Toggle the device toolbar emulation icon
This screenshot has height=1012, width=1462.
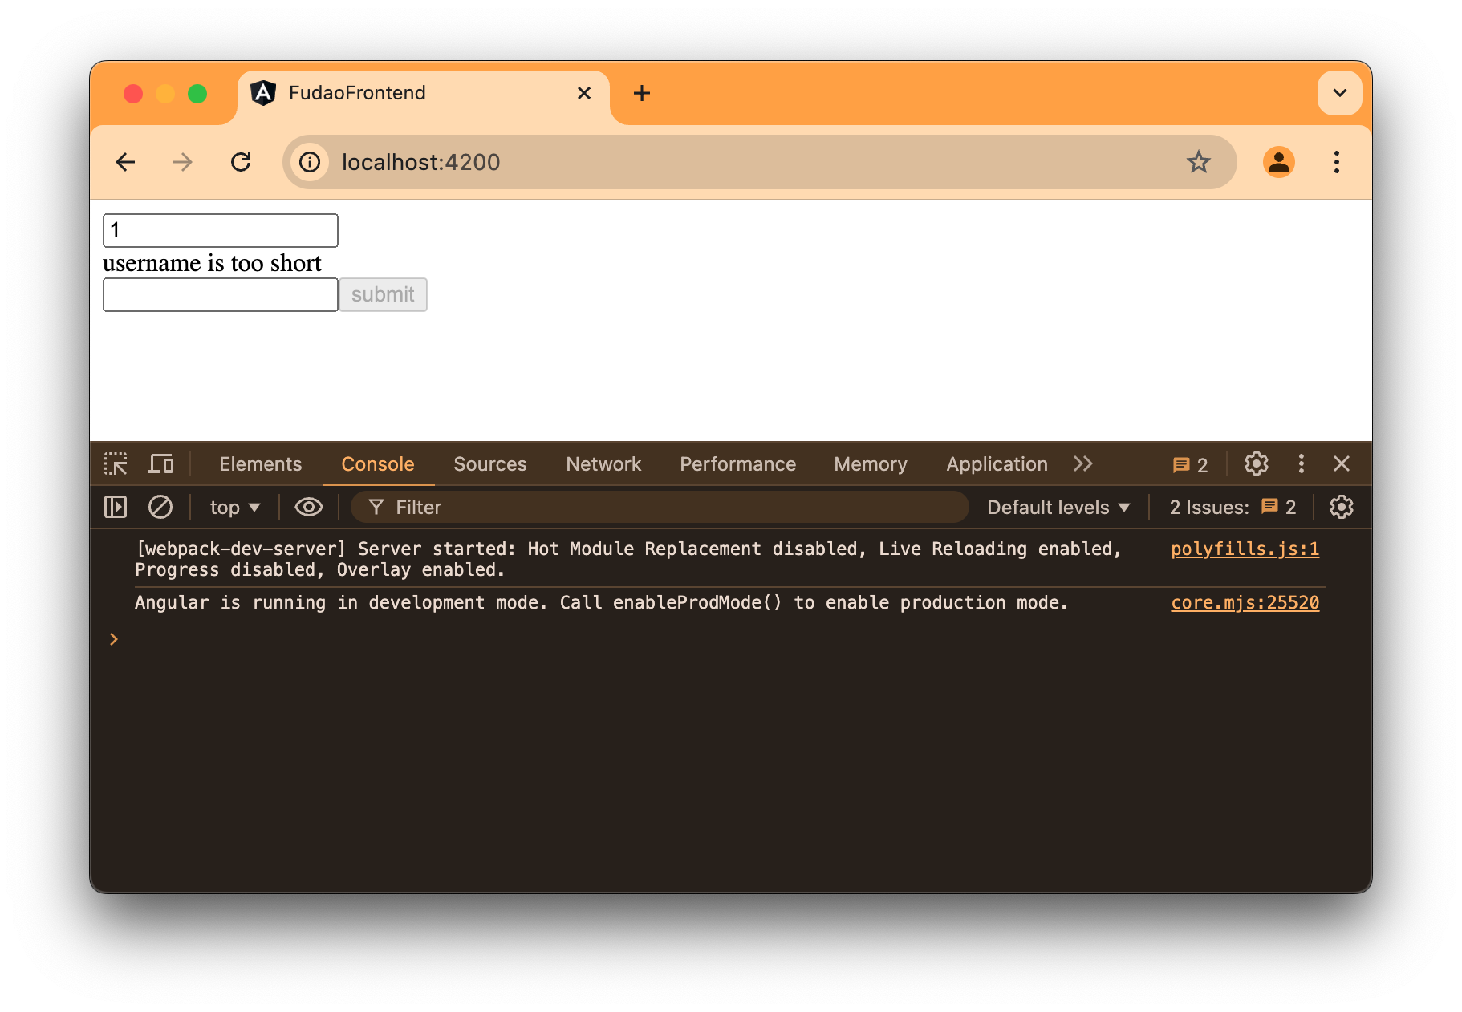point(160,463)
